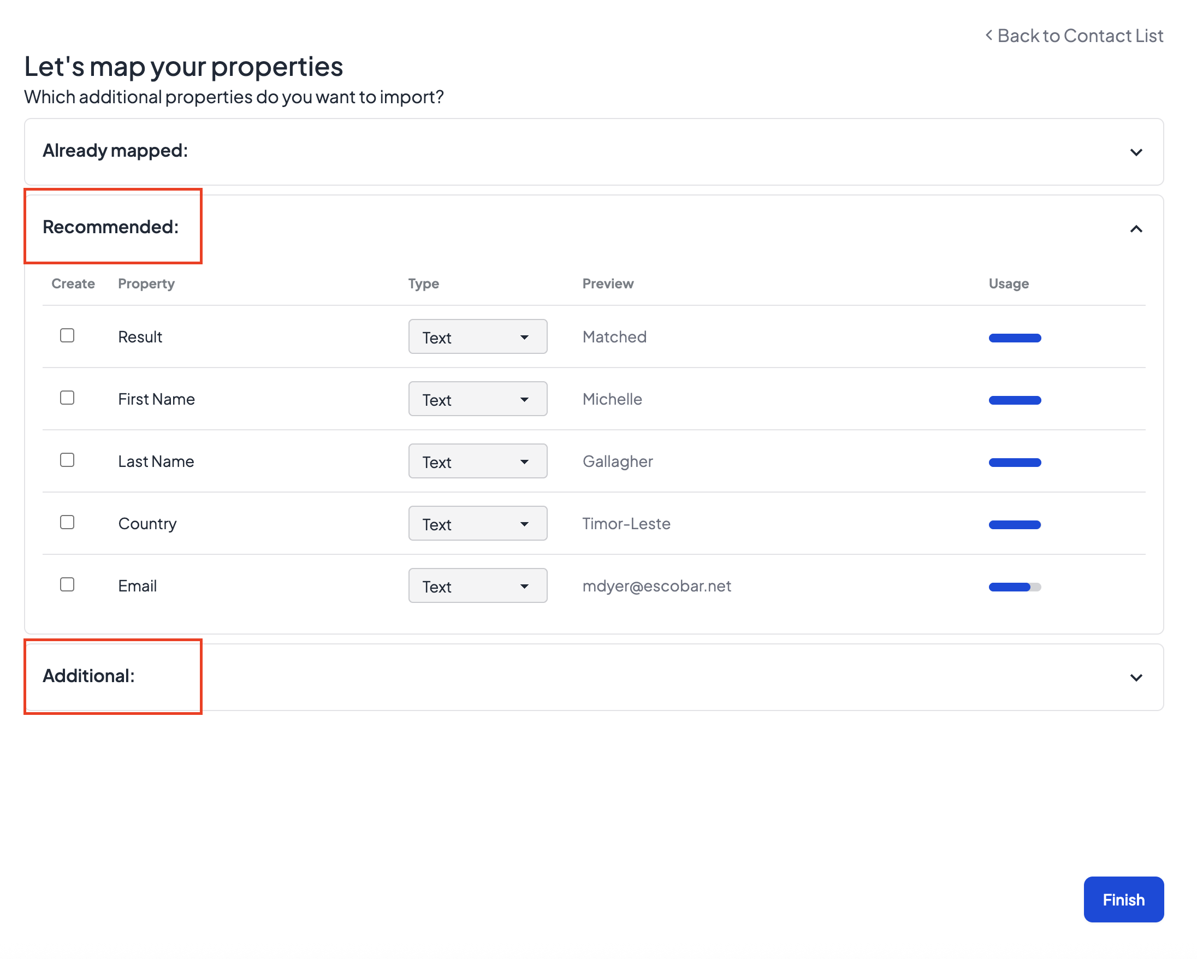Open the Result type dropdown
The width and height of the screenshot is (1197, 959).
click(x=477, y=336)
